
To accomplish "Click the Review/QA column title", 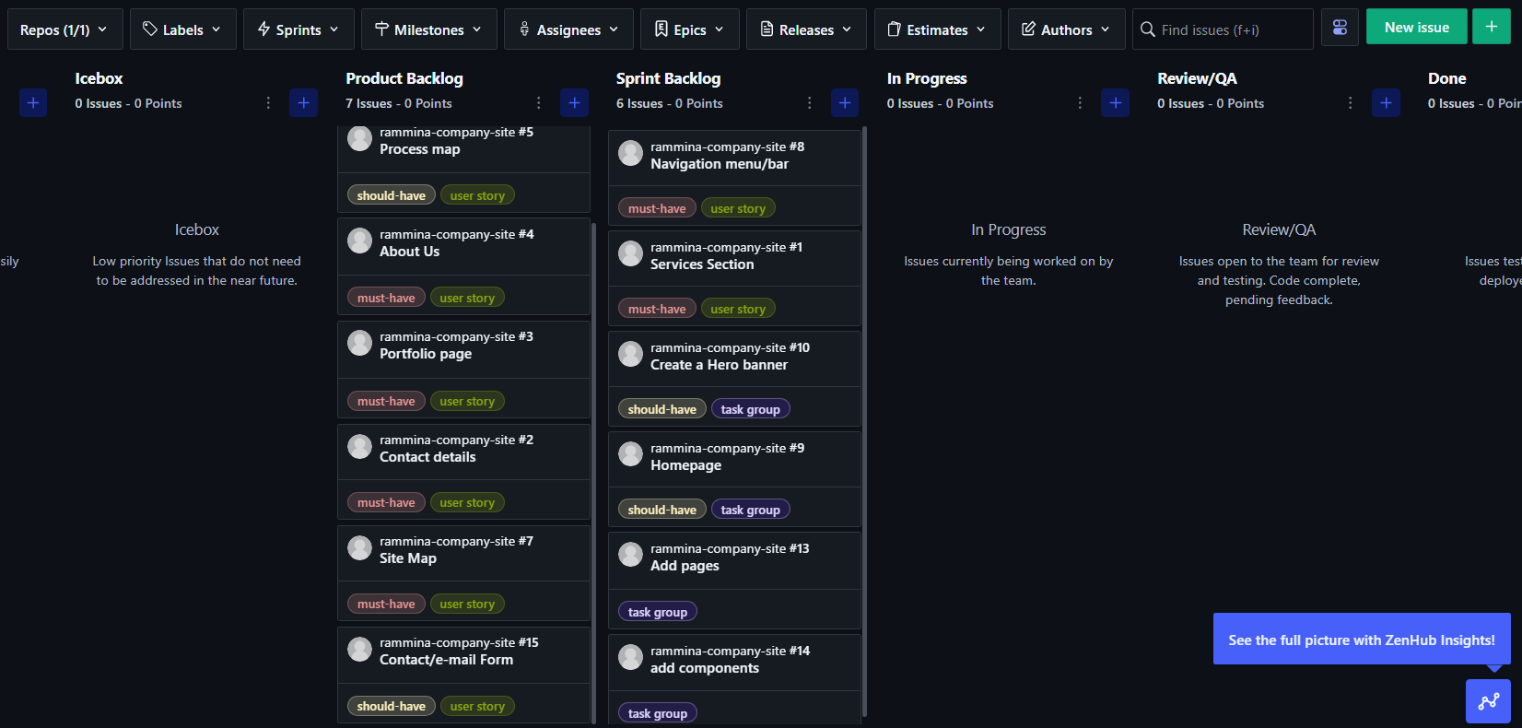I will pyautogui.click(x=1197, y=78).
